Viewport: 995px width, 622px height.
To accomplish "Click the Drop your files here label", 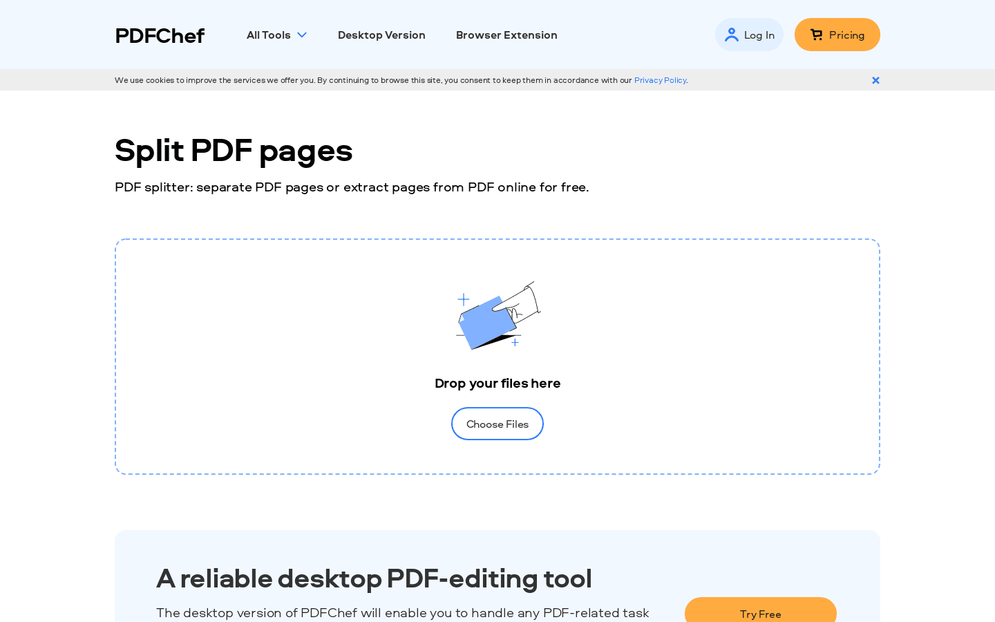I will click(x=497, y=383).
